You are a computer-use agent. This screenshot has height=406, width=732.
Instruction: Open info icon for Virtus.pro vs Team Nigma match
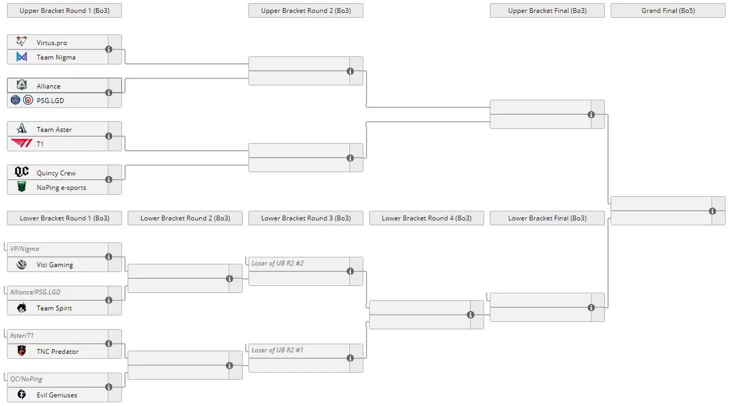[109, 49]
